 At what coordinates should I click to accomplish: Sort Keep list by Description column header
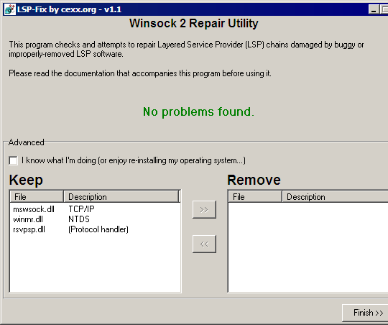(121, 197)
